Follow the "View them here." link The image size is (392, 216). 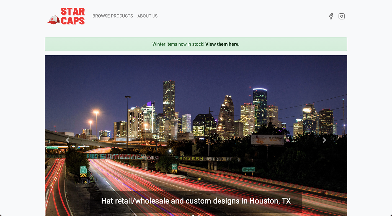point(222,44)
